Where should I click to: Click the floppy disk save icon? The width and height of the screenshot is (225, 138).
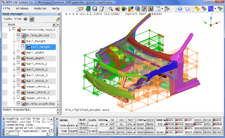[x=95, y=9]
